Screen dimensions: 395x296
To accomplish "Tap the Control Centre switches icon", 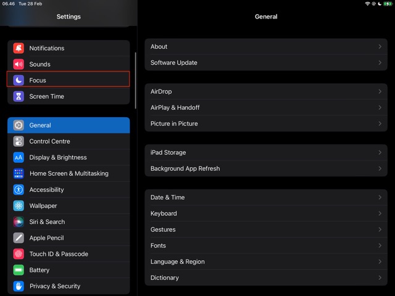I will point(19,141).
